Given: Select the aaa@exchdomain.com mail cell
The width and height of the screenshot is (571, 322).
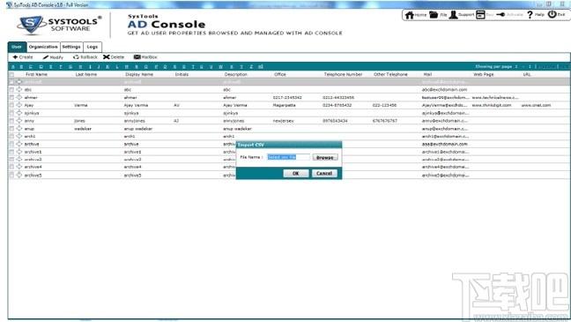Looking at the screenshot, I should click(444, 144).
